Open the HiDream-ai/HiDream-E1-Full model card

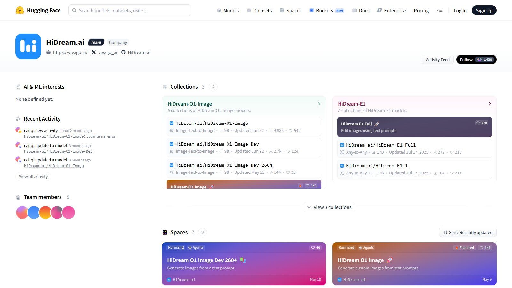[414, 148]
